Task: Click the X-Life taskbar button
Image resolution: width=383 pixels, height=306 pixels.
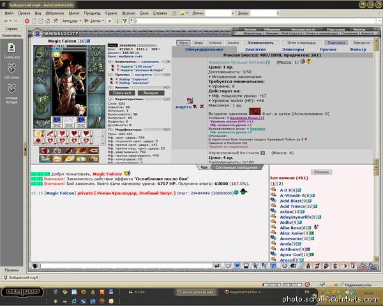Action: coord(137,292)
